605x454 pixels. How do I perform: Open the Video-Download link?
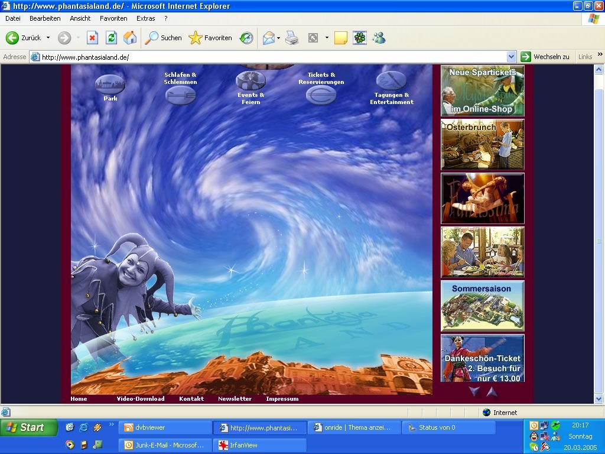[141, 399]
